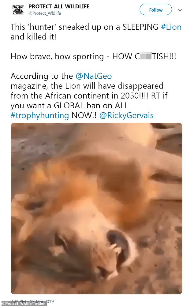Visit the @NatGeo mention
This screenshot has height=306, width=194.
[x=94, y=76]
